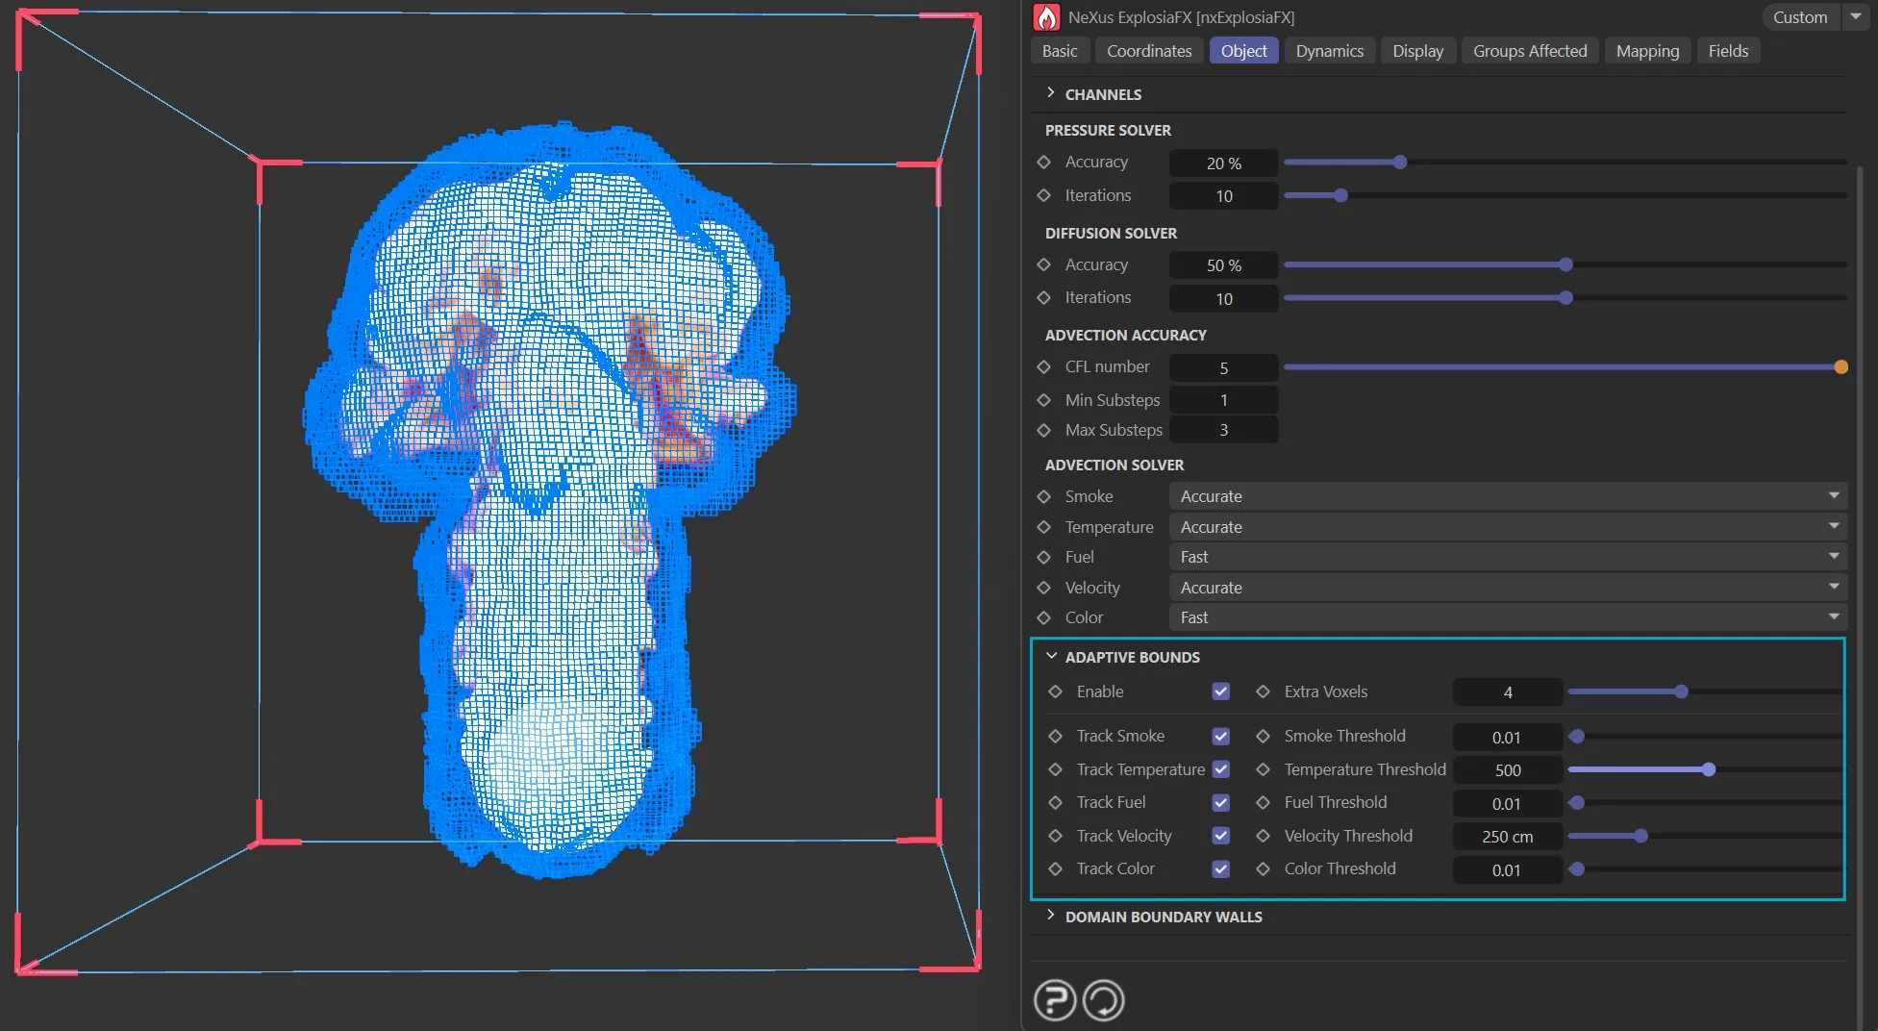Open the Groups Affected tab

pyautogui.click(x=1529, y=51)
